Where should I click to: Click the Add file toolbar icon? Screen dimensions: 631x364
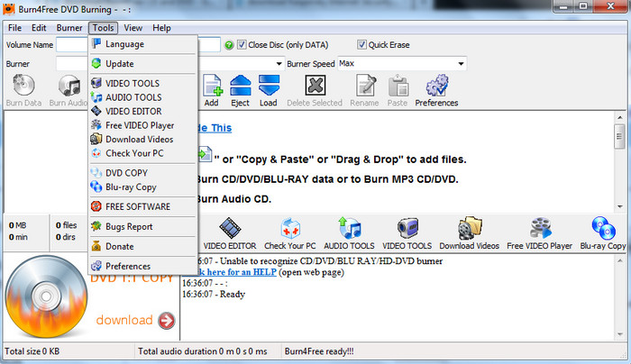pos(212,85)
